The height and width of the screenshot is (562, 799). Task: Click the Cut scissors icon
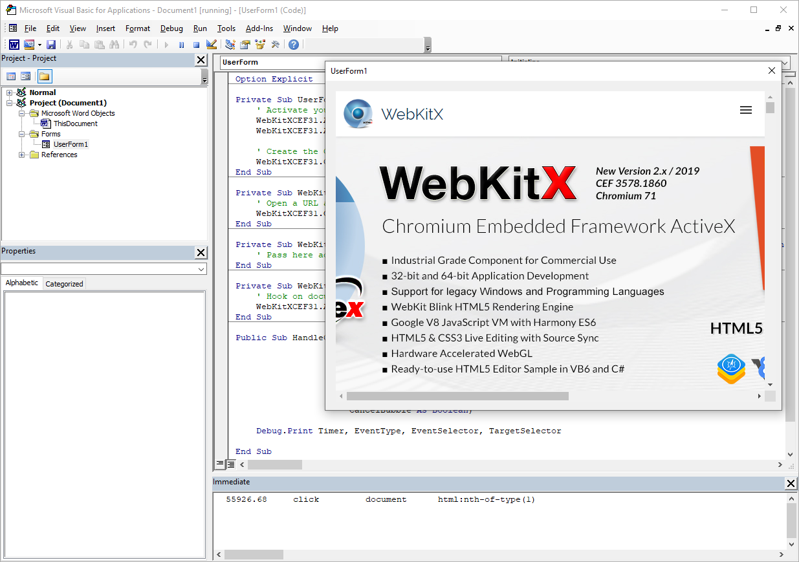pyautogui.click(x=69, y=45)
